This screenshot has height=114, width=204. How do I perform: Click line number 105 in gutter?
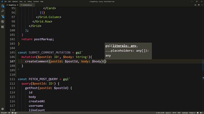12,53
